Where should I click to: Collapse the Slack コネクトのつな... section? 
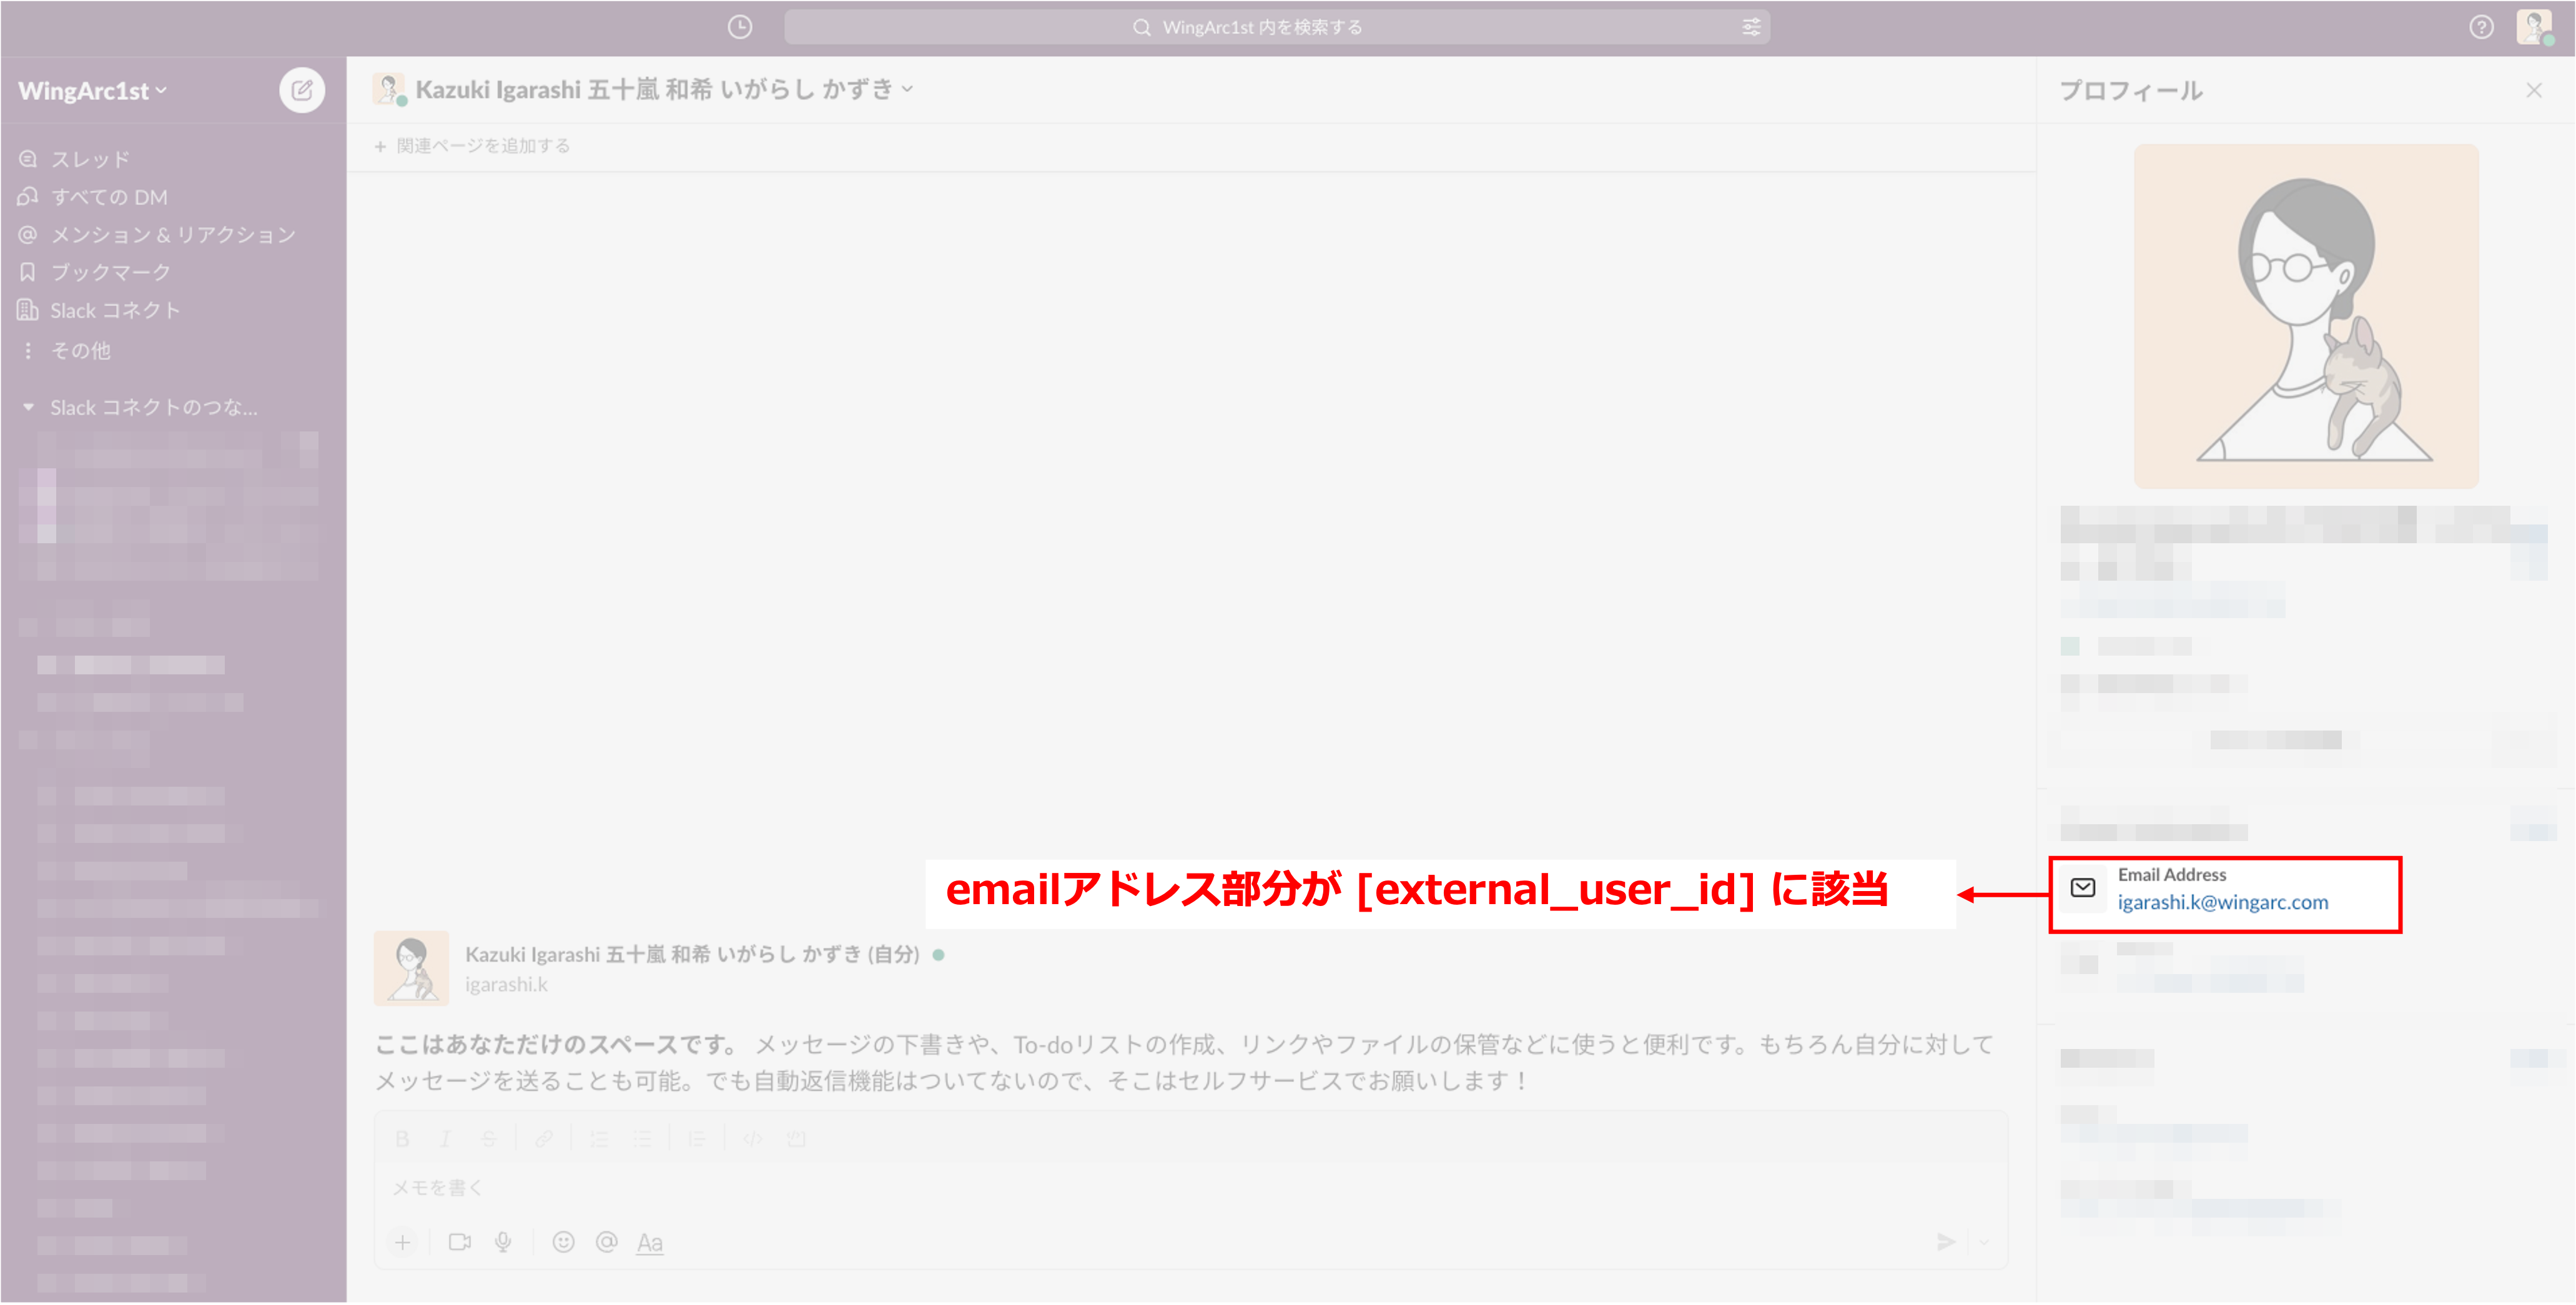28,407
